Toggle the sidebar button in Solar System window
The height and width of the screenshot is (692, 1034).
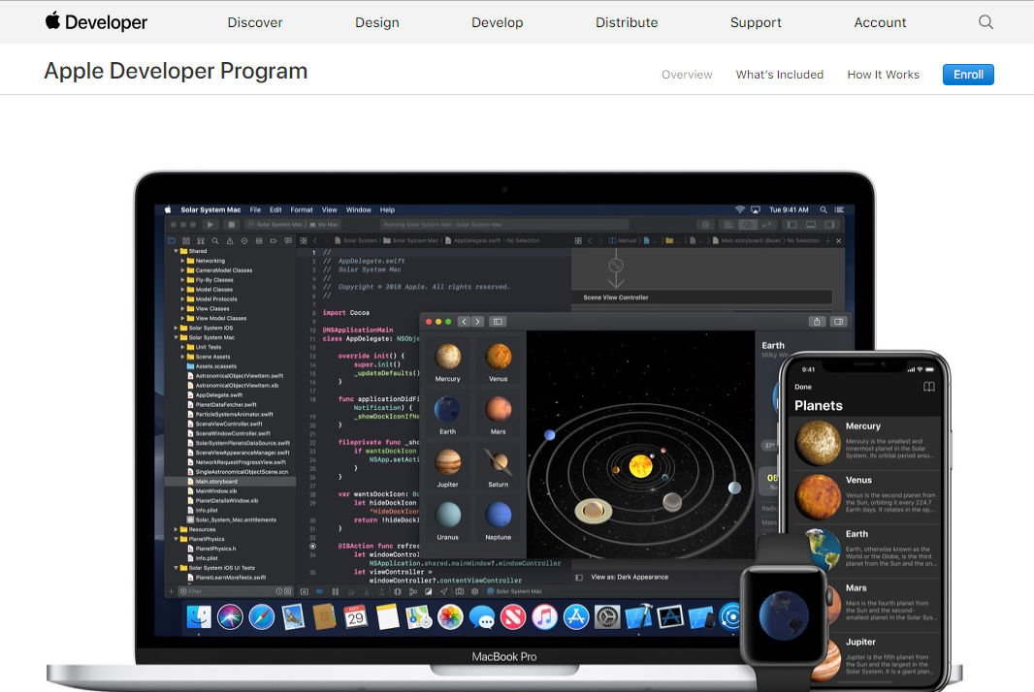point(498,322)
